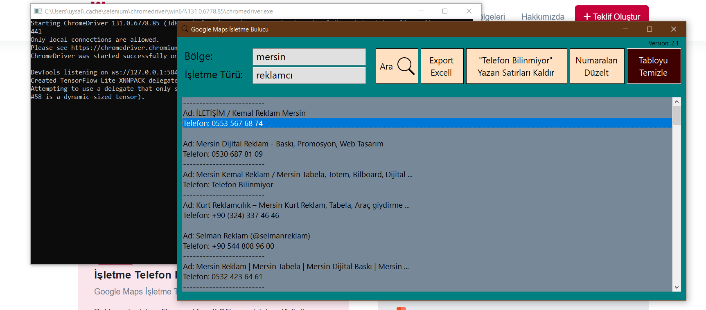
Task: Click the results list scroll up arrow
Action: (x=677, y=101)
